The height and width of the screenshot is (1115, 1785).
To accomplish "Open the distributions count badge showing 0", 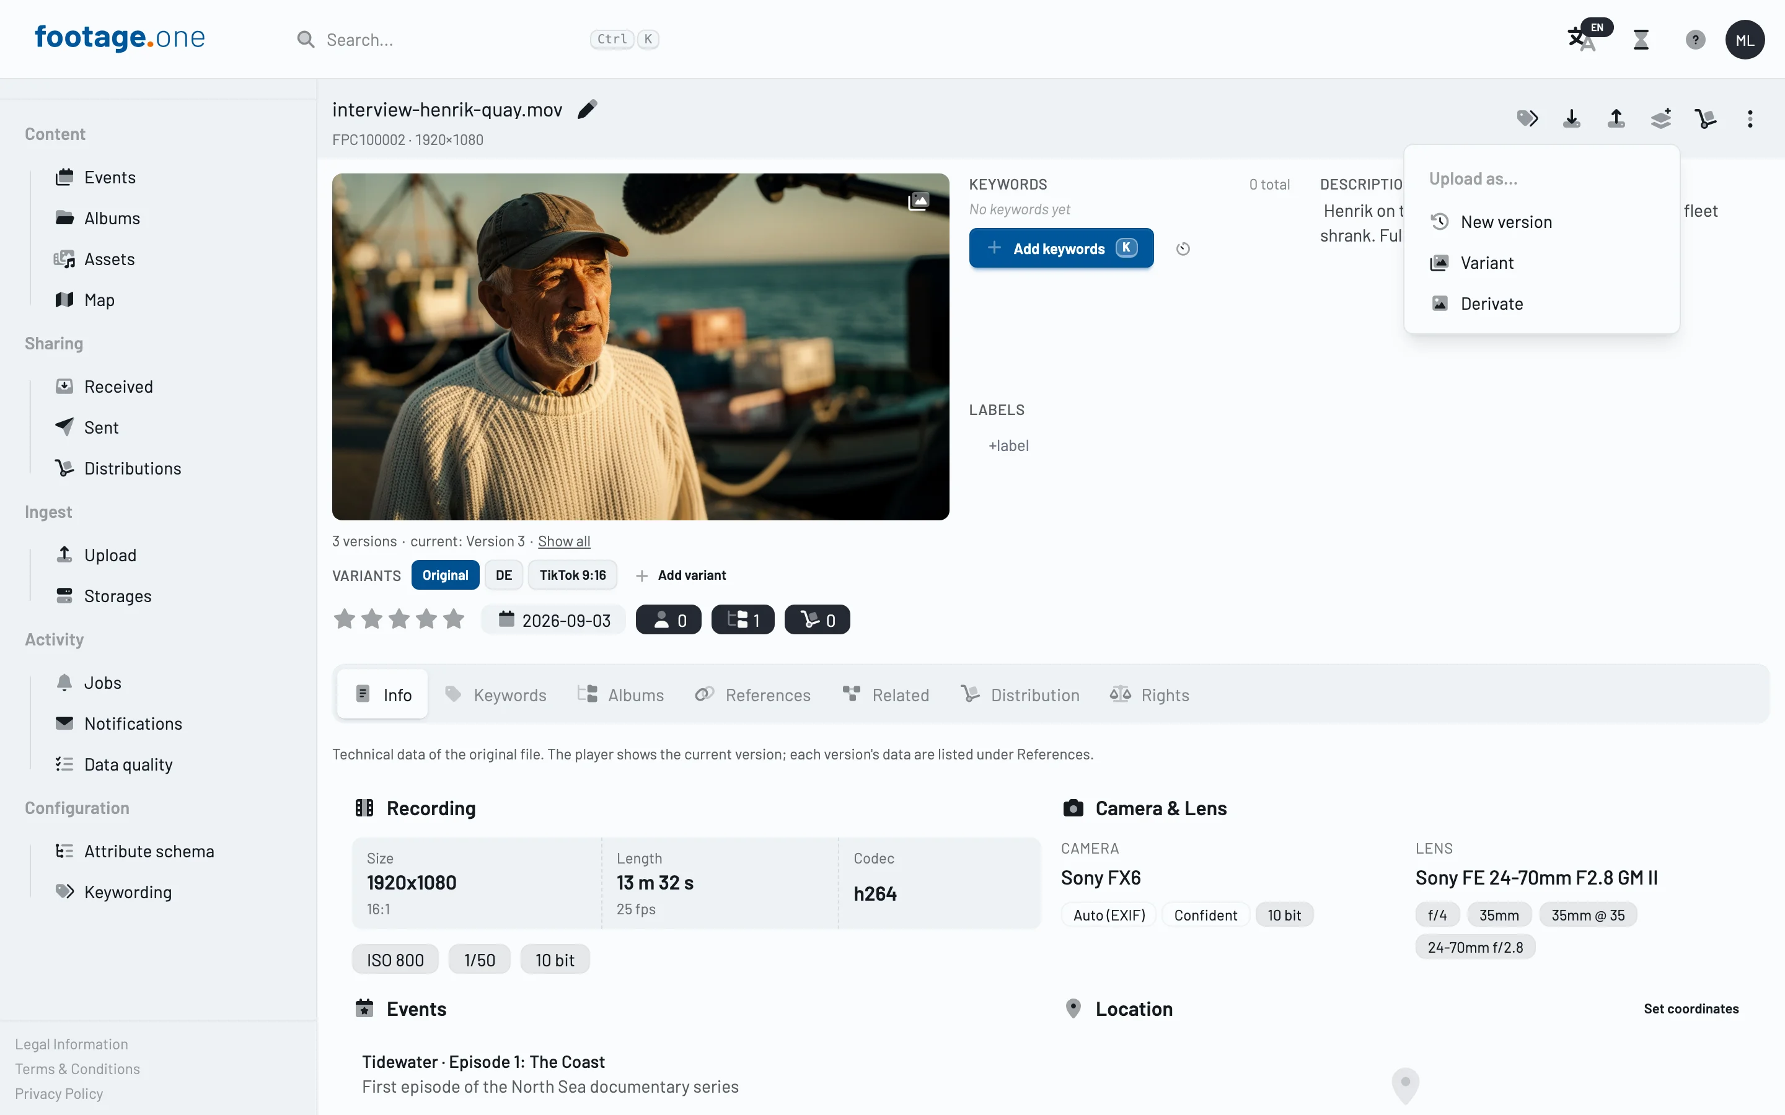I will coord(818,620).
